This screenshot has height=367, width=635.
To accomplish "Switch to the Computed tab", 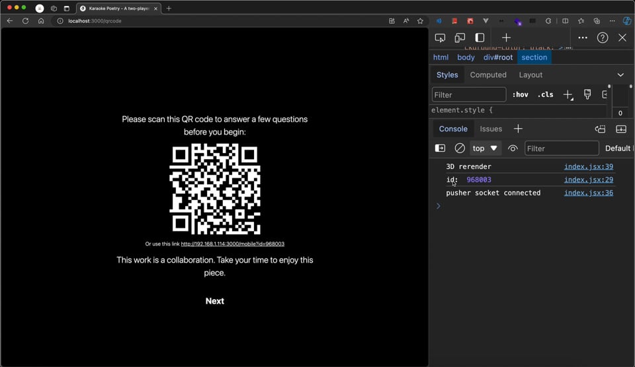I will (488, 75).
